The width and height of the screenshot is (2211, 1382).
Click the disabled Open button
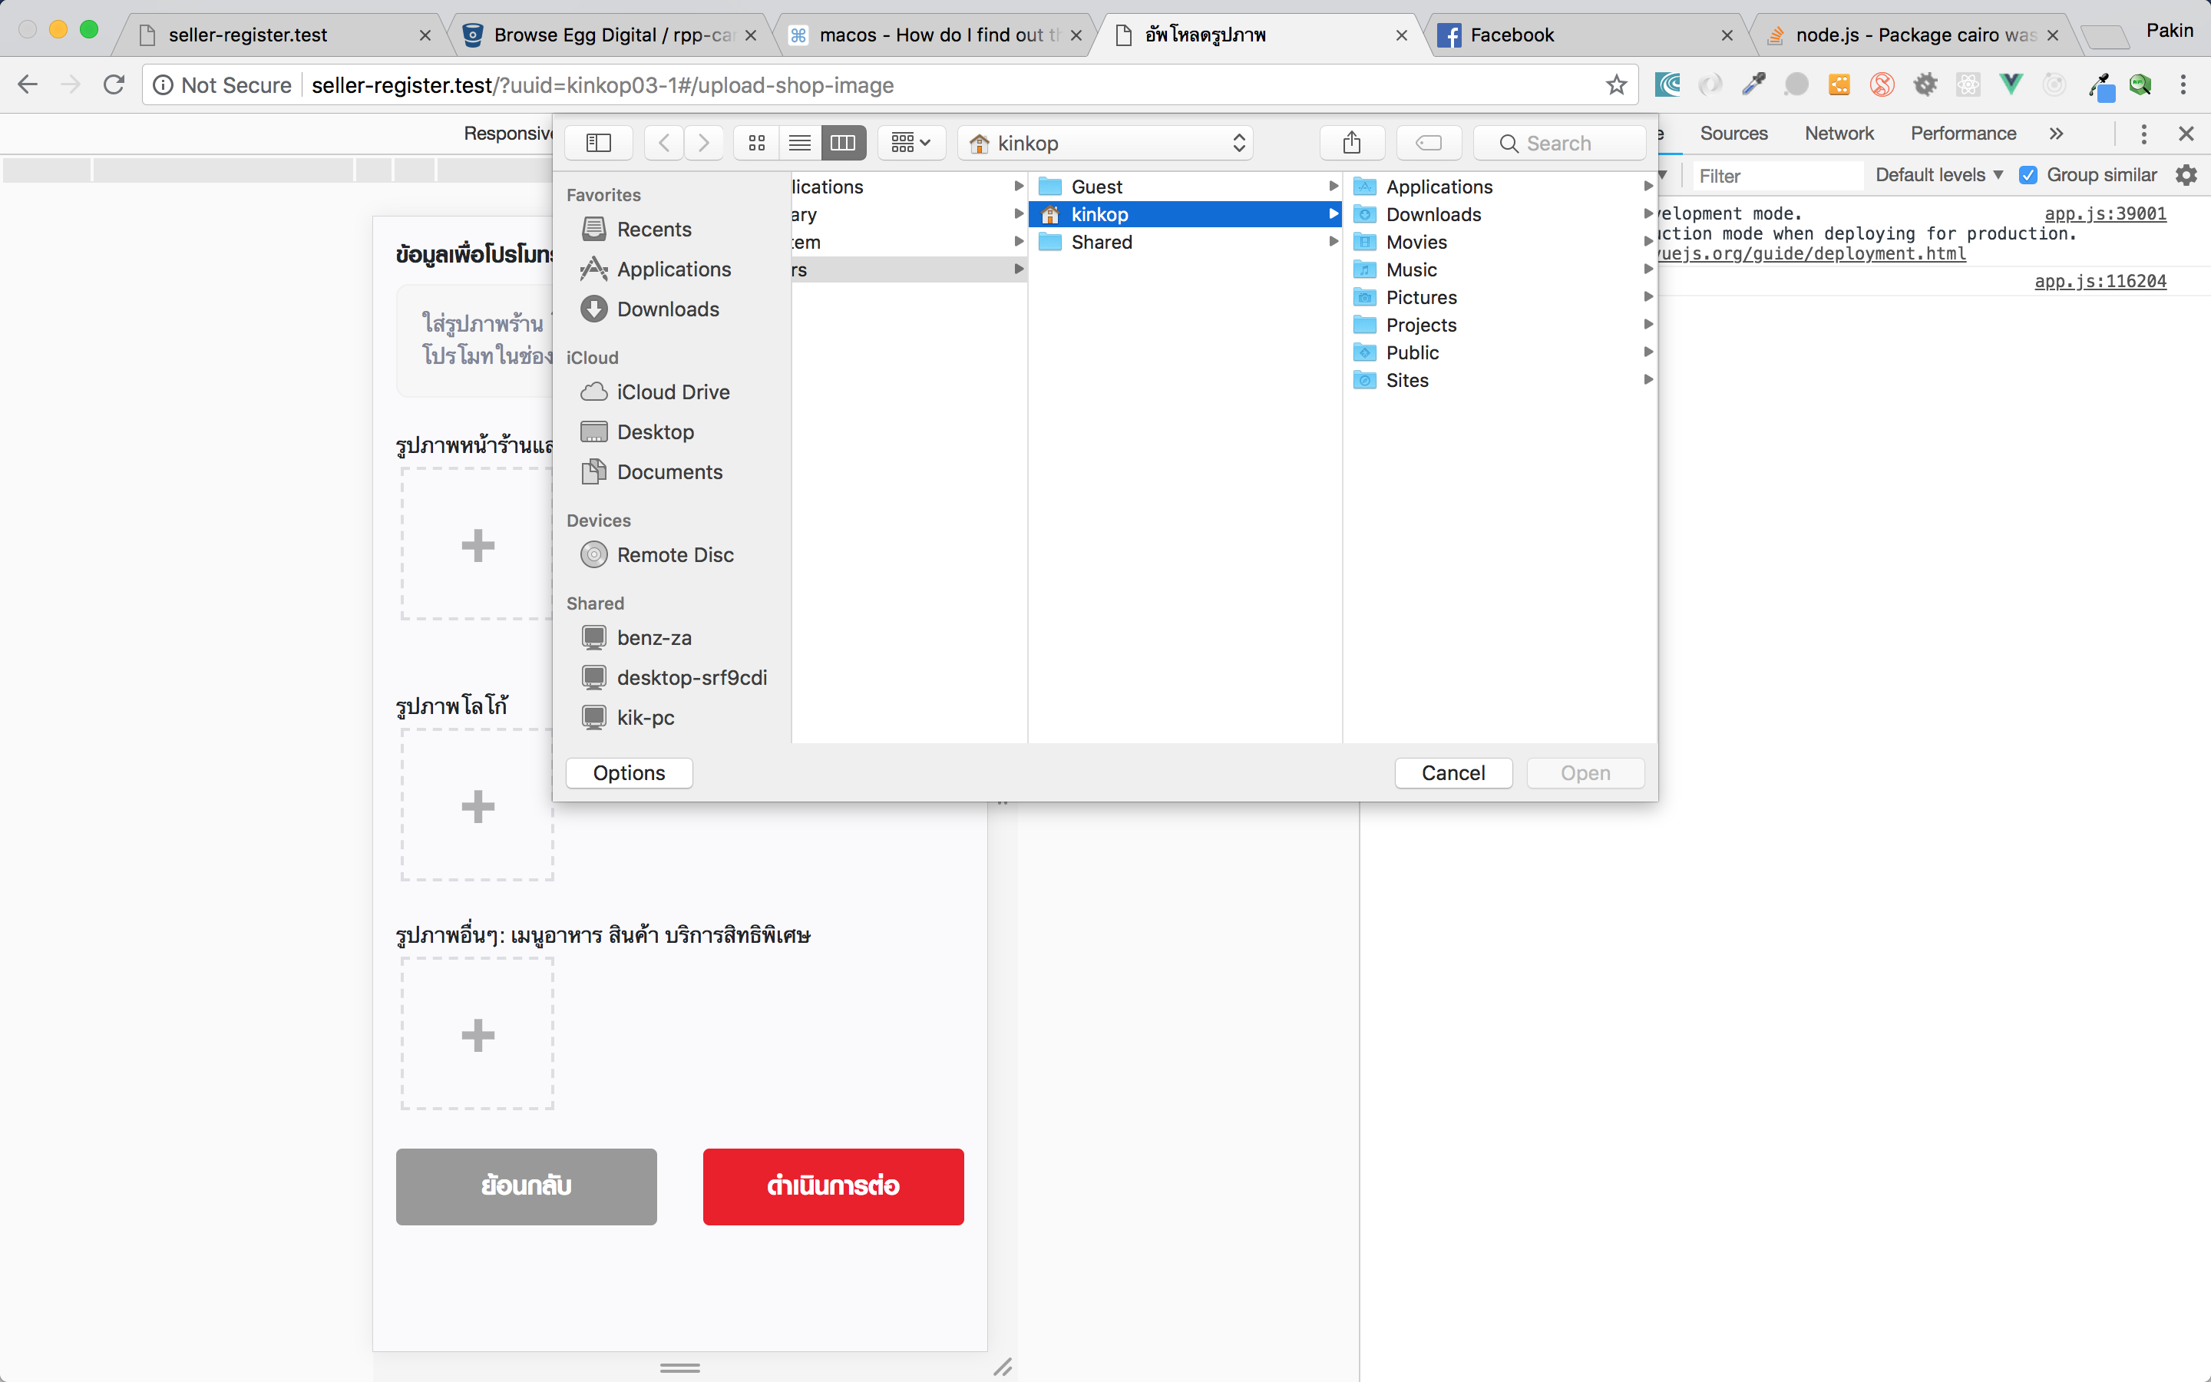[x=1585, y=772]
